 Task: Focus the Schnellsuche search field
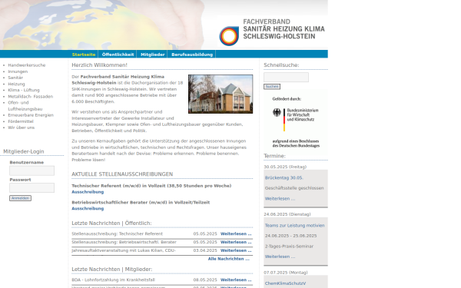[286, 77]
